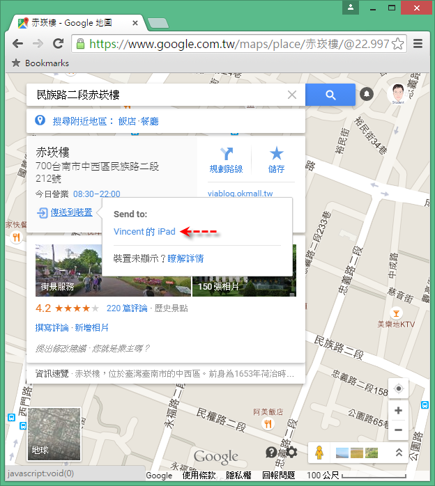Click the address bar URL
The height and width of the screenshot is (486, 435).
click(x=239, y=44)
